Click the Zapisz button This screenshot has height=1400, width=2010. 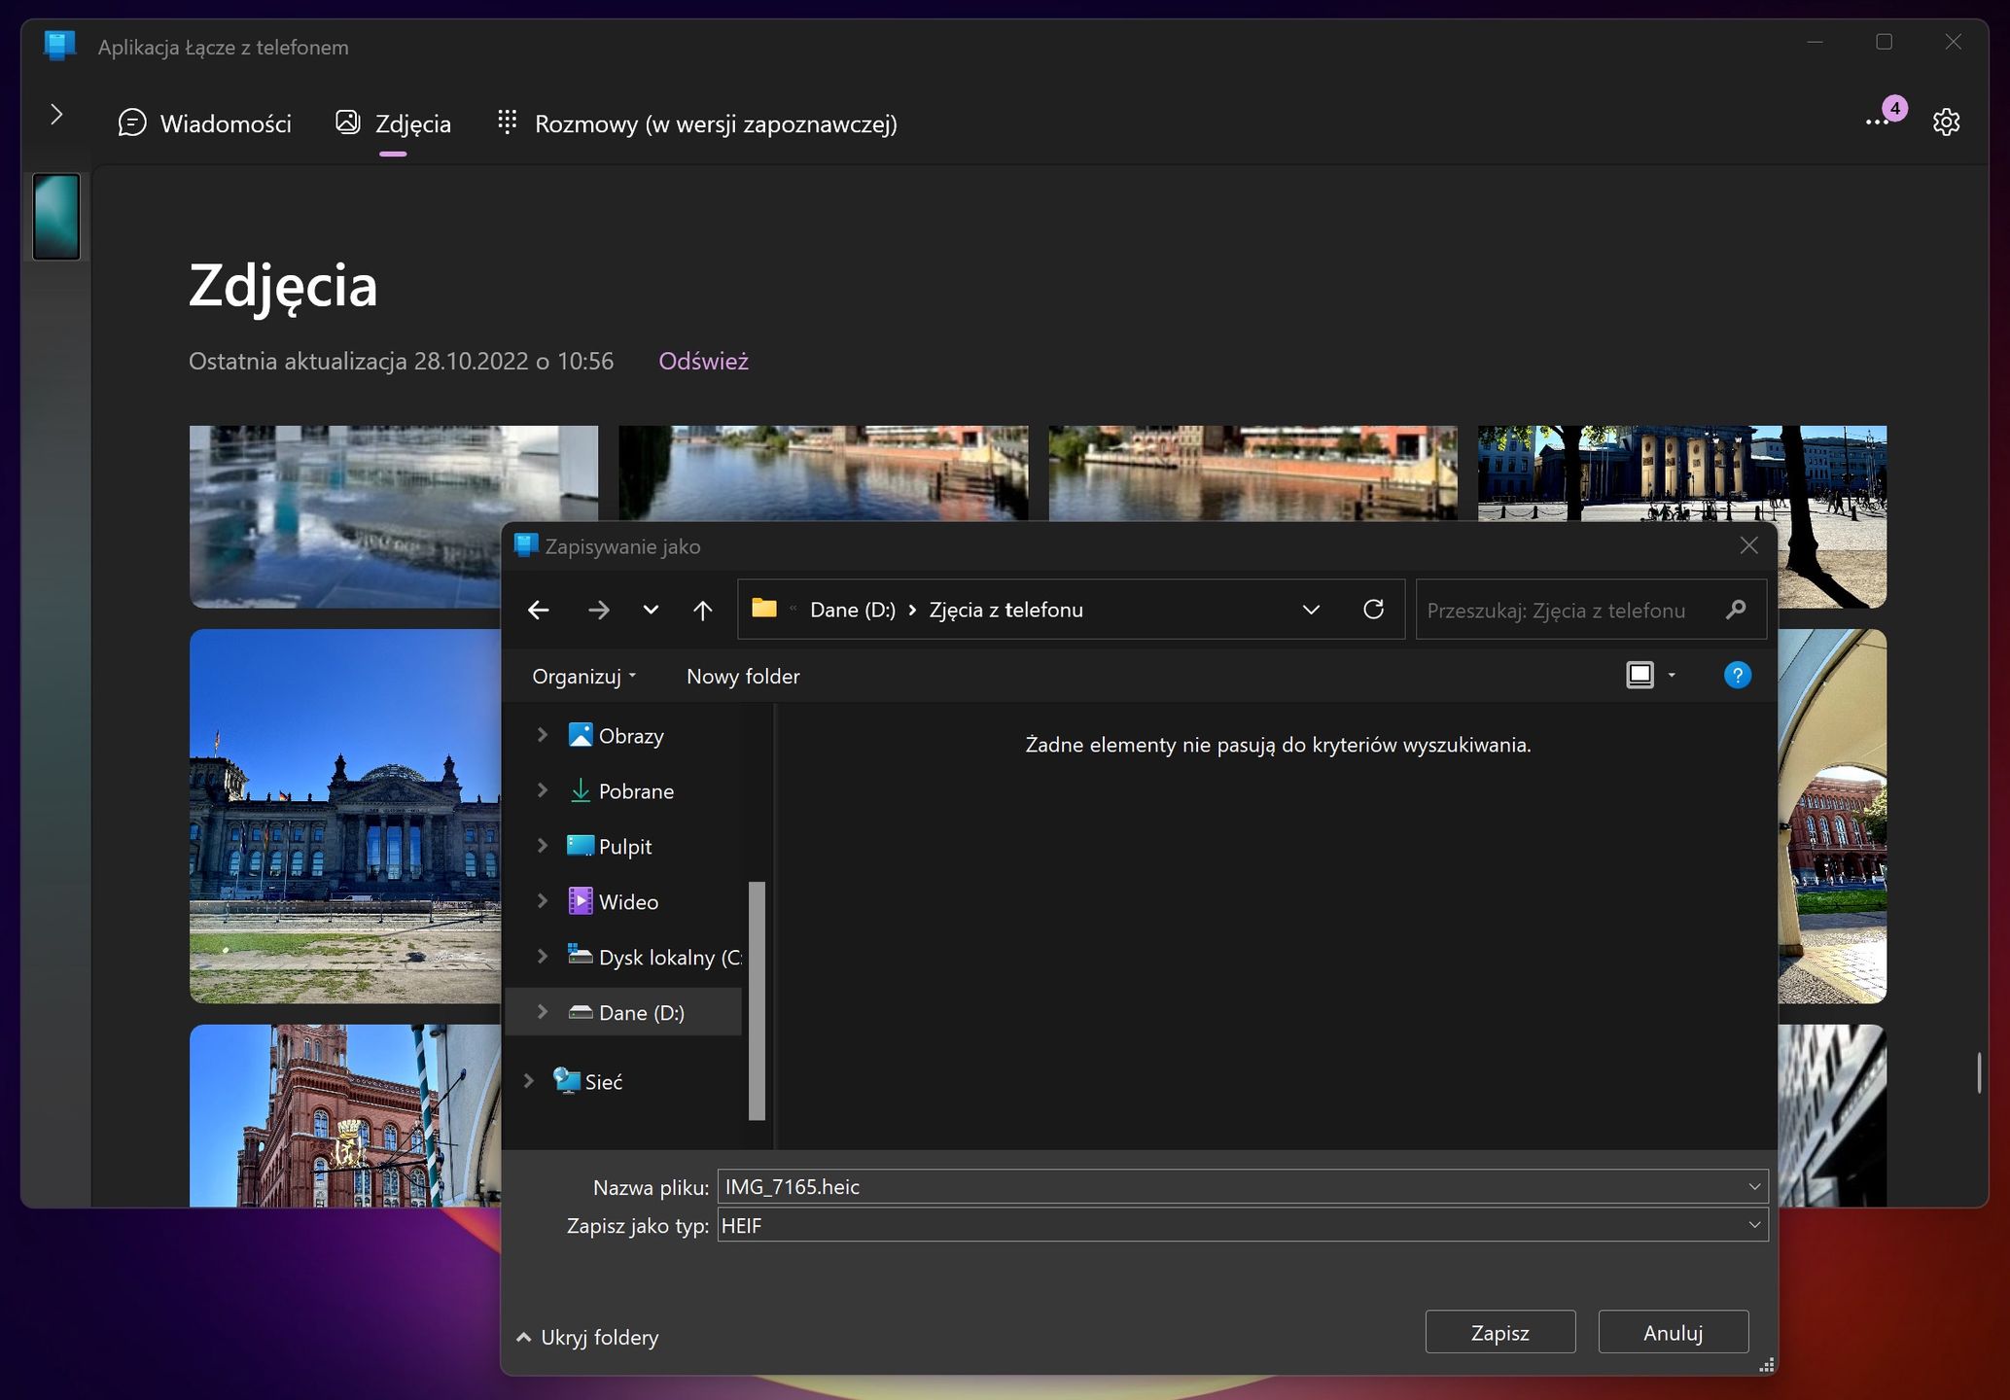click(1499, 1333)
